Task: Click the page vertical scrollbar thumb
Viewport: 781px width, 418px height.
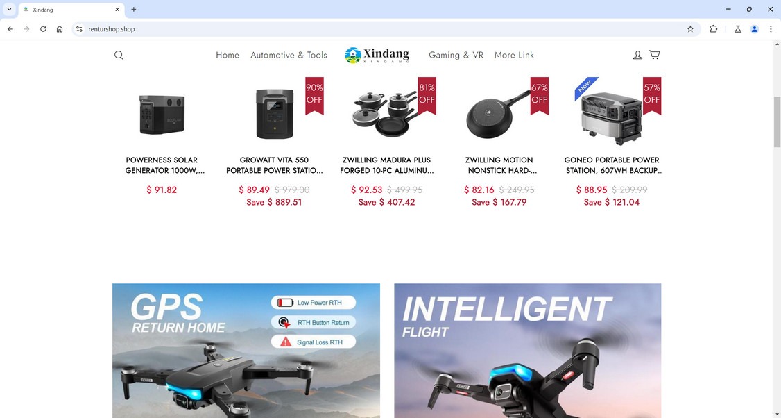Action: point(777,122)
